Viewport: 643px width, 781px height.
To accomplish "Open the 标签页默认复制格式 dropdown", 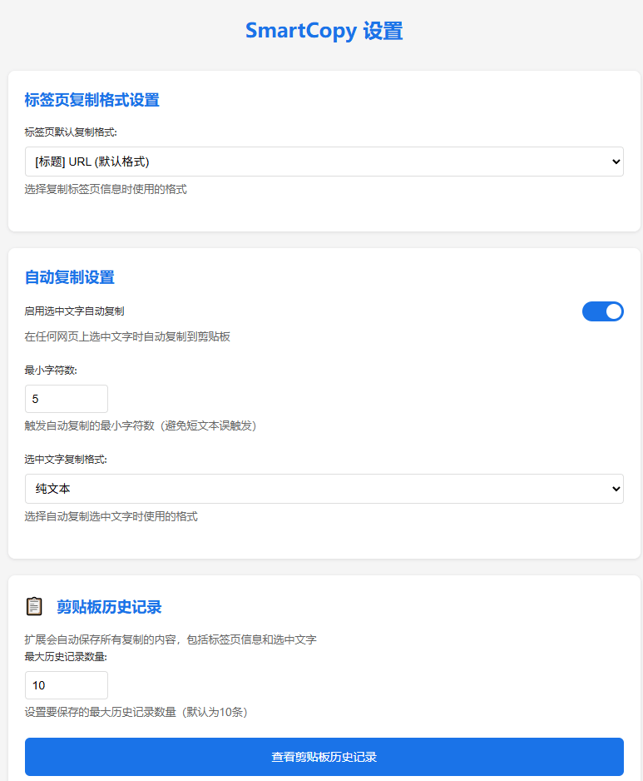I will click(x=324, y=162).
